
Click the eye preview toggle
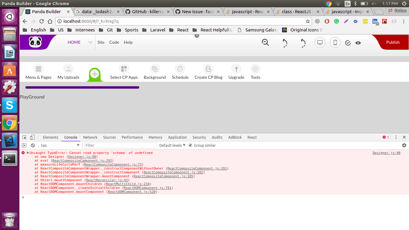(358, 43)
